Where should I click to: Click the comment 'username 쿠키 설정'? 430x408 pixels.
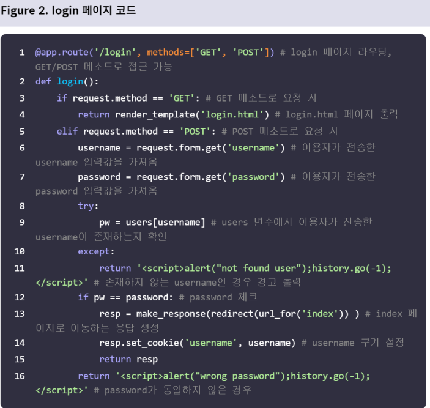pos(353,343)
